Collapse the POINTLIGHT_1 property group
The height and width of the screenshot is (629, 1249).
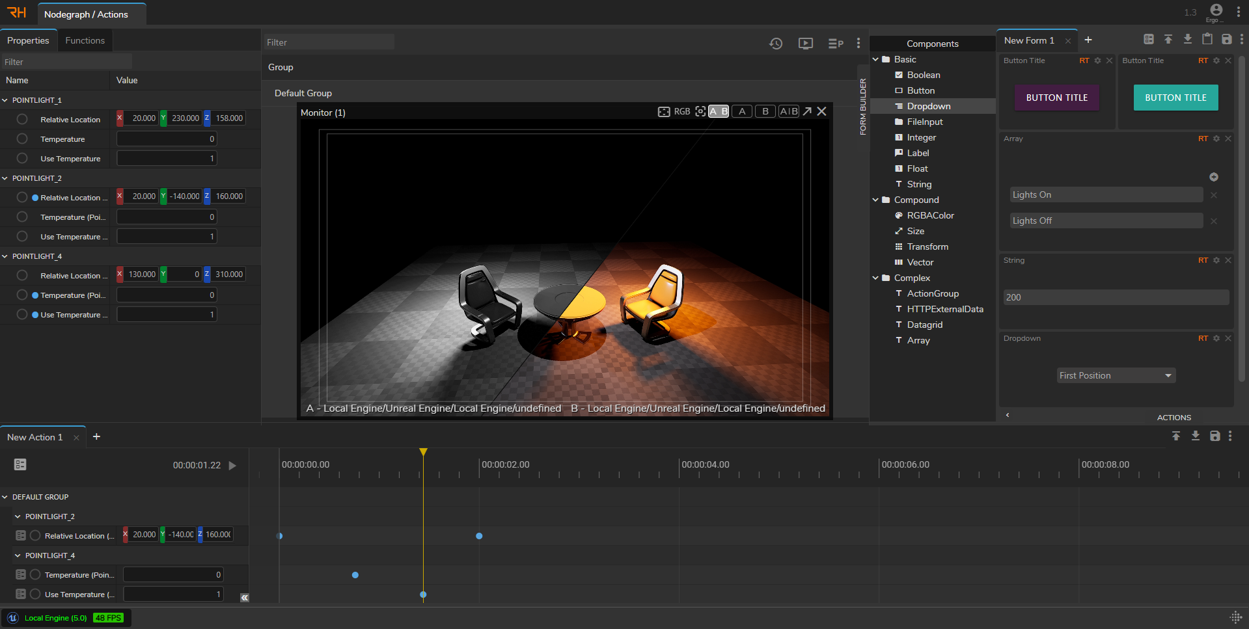[x=5, y=100]
